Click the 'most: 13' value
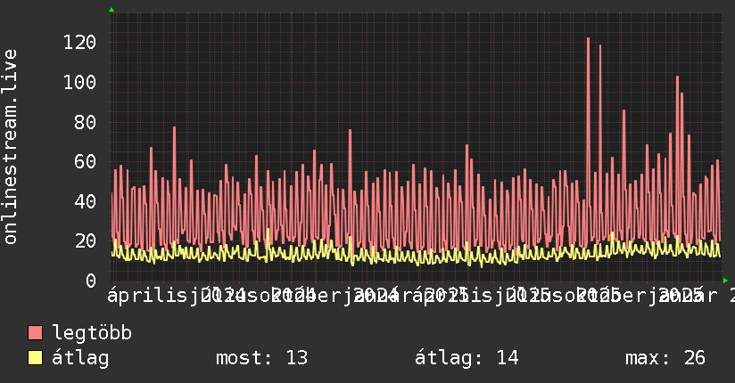 click(x=261, y=358)
